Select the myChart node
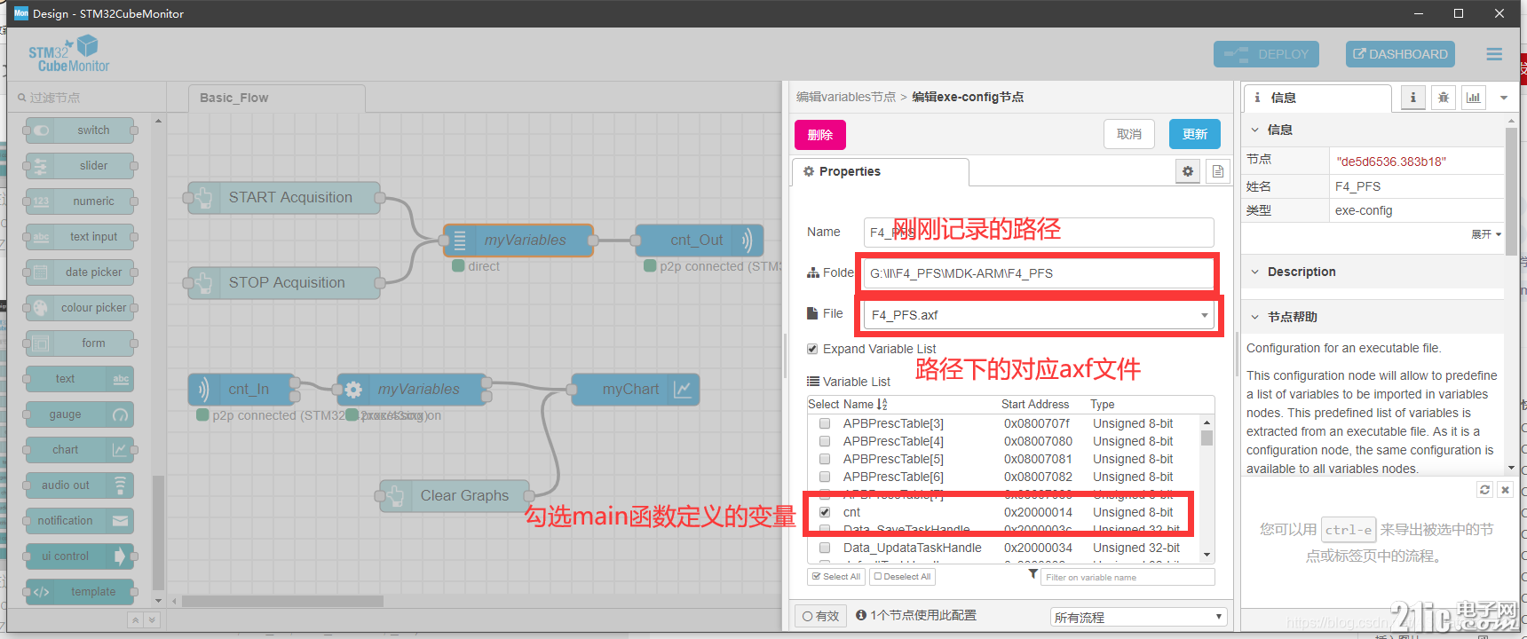 pos(636,390)
